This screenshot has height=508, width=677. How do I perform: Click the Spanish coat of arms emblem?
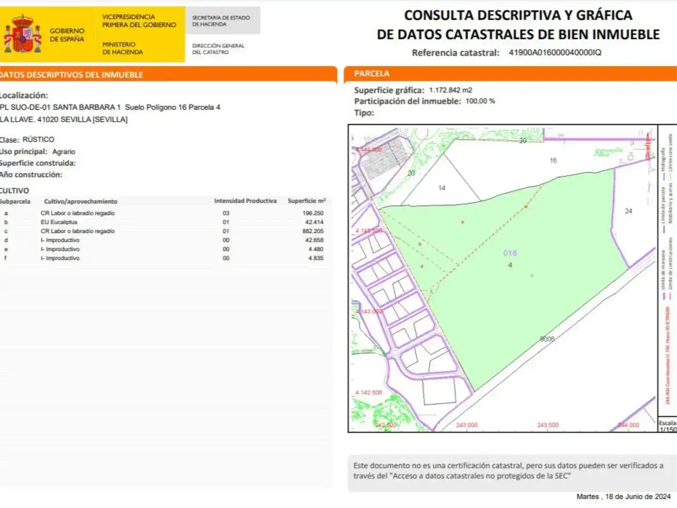coord(23,34)
